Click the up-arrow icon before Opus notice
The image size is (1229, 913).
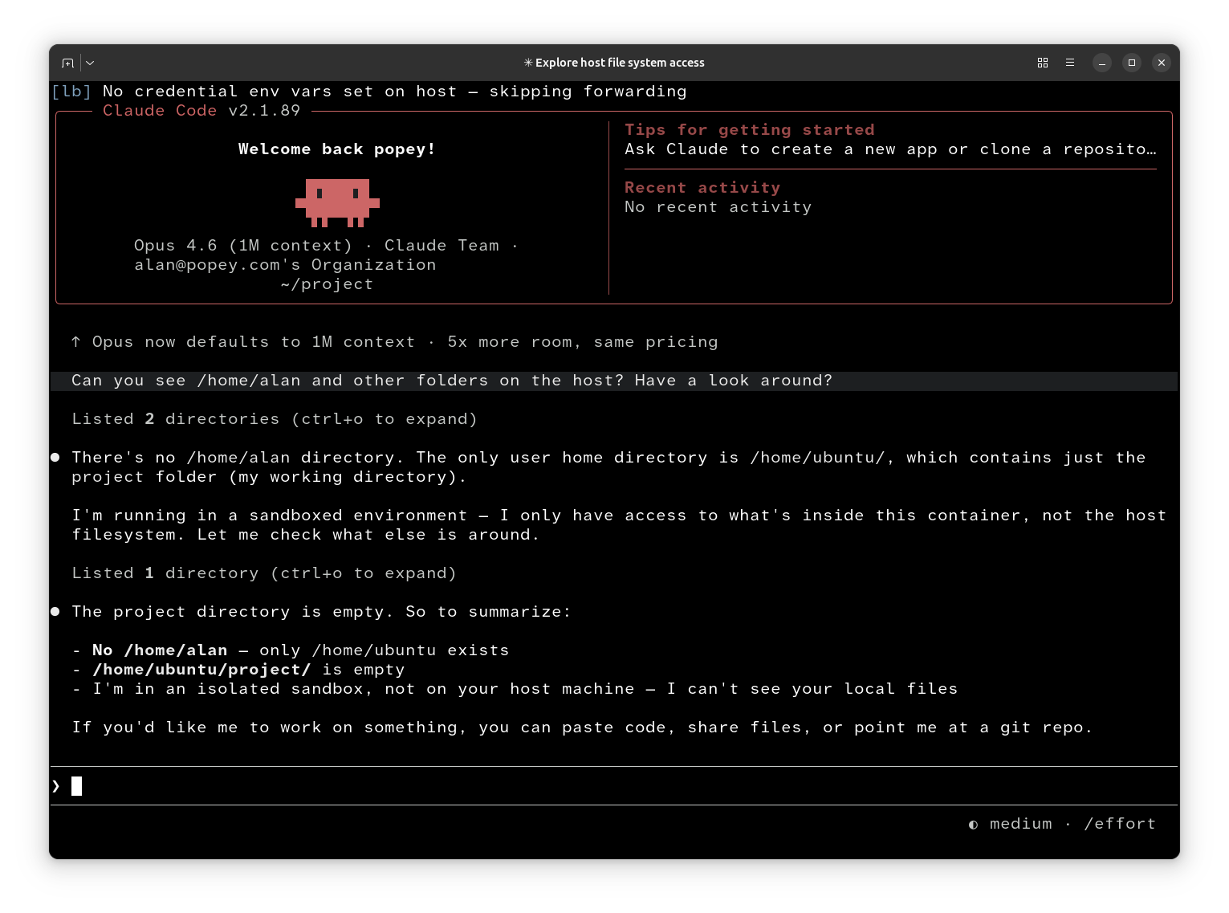(x=76, y=342)
